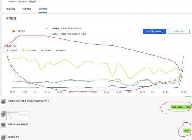Click the 专业版 version badge

[33, 2]
